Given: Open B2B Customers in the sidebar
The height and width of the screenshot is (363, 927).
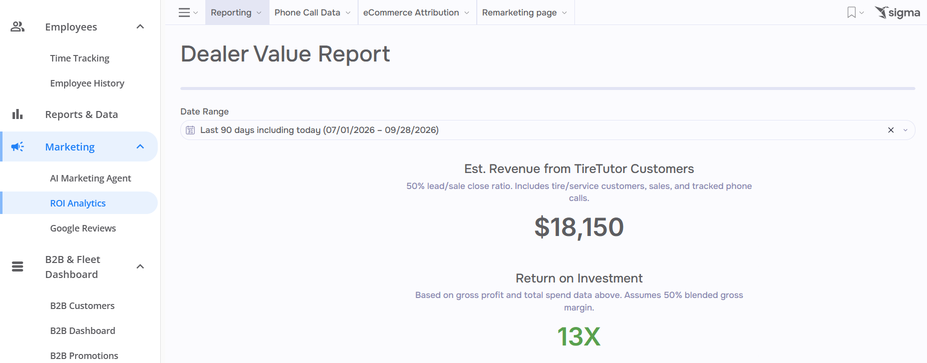Looking at the screenshot, I should (82, 305).
